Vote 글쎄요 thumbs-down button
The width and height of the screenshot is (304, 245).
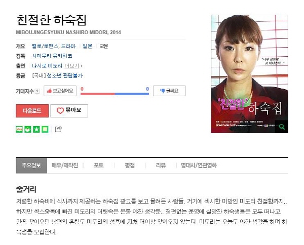coord(169,91)
